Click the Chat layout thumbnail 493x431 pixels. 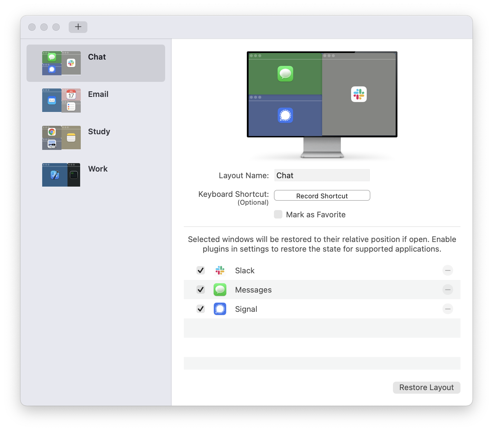[61, 63]
